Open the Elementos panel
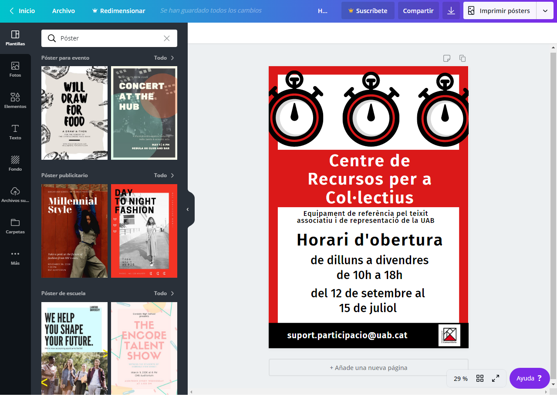 (15, 101)
